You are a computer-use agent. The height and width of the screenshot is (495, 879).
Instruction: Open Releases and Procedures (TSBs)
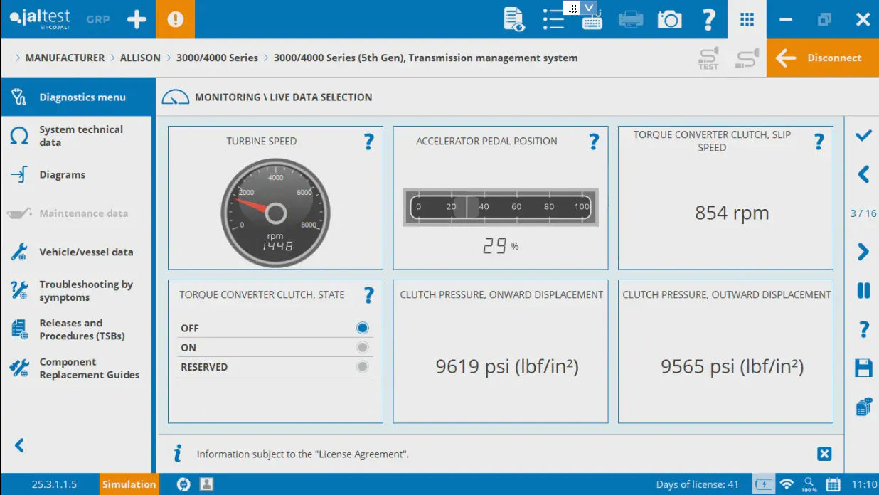(x=76, y=329)
